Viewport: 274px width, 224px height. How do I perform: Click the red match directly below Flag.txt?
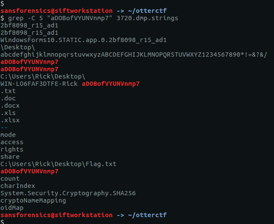29,171
